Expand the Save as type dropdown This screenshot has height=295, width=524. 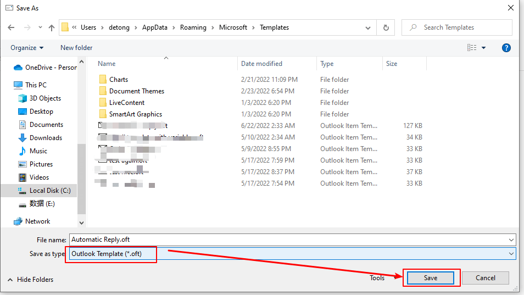511,254
